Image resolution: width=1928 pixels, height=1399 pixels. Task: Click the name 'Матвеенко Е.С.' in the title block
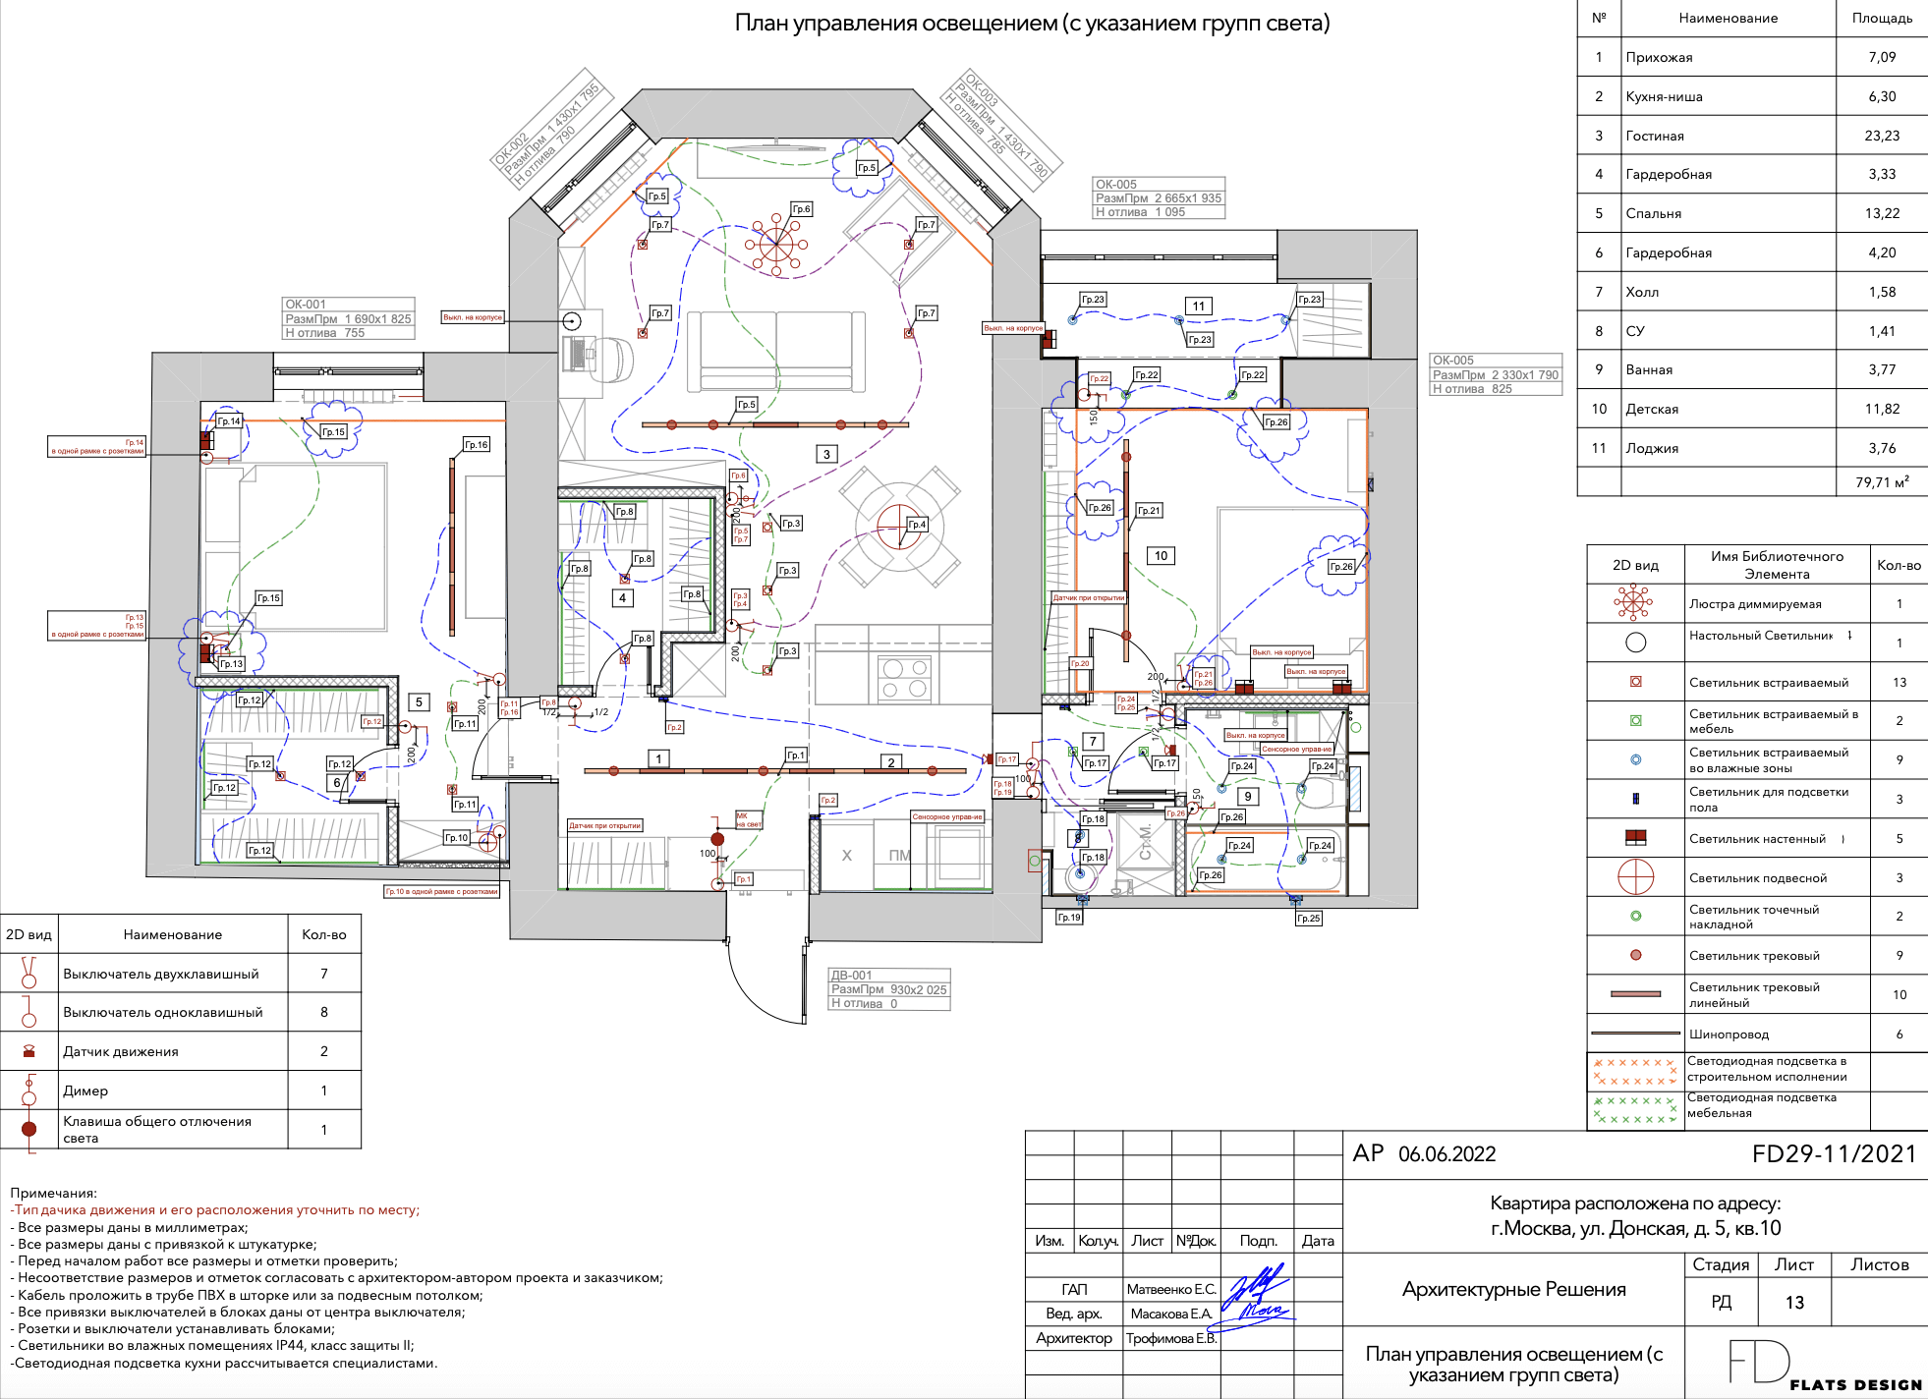[1171, 1289]
